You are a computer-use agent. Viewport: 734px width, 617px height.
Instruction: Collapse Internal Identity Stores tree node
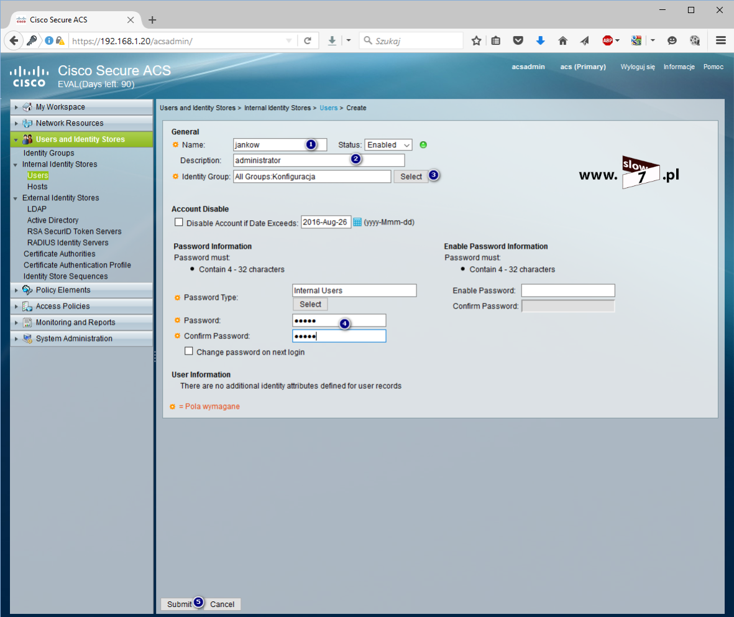16,165
